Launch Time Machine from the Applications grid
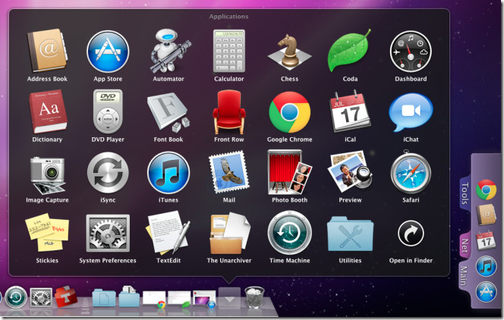 click(x=290, y=233)
